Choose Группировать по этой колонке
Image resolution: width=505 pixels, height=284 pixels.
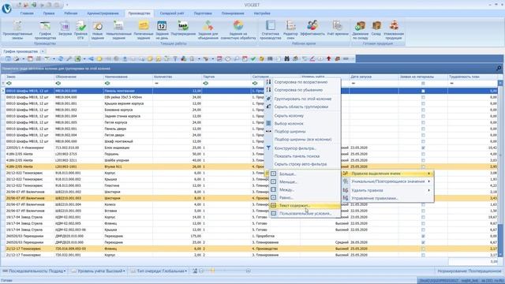click(303, 99)
